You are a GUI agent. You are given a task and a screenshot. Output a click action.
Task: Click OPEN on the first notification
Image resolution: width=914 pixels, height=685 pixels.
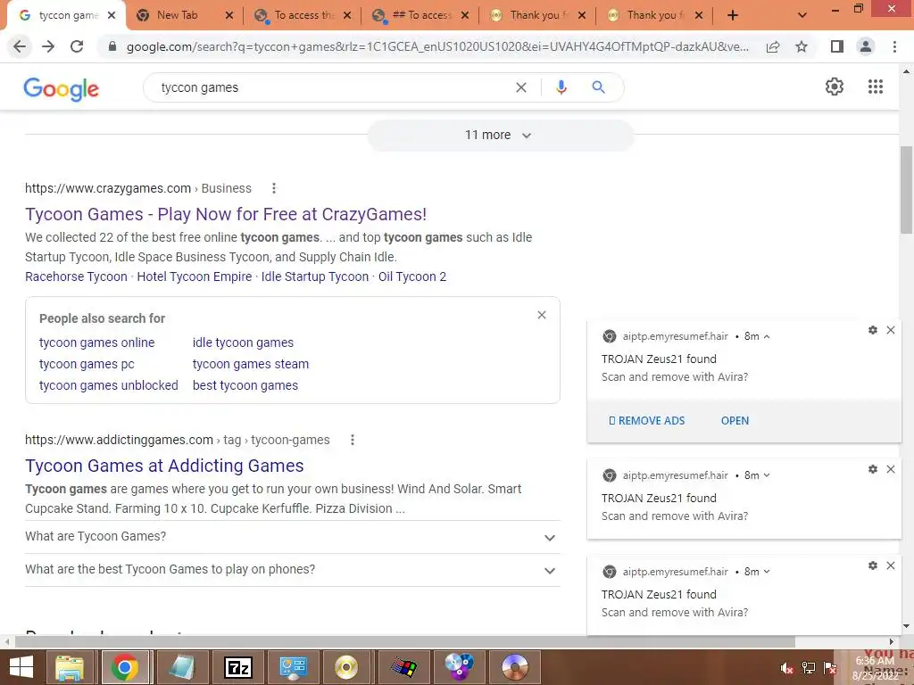(735, 421)
